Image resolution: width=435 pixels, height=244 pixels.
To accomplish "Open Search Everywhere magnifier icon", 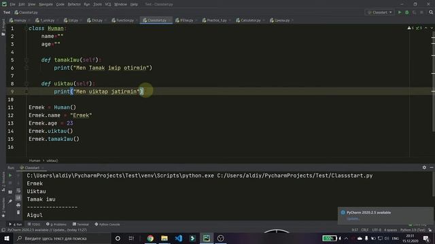I will [x=431, y=12].
